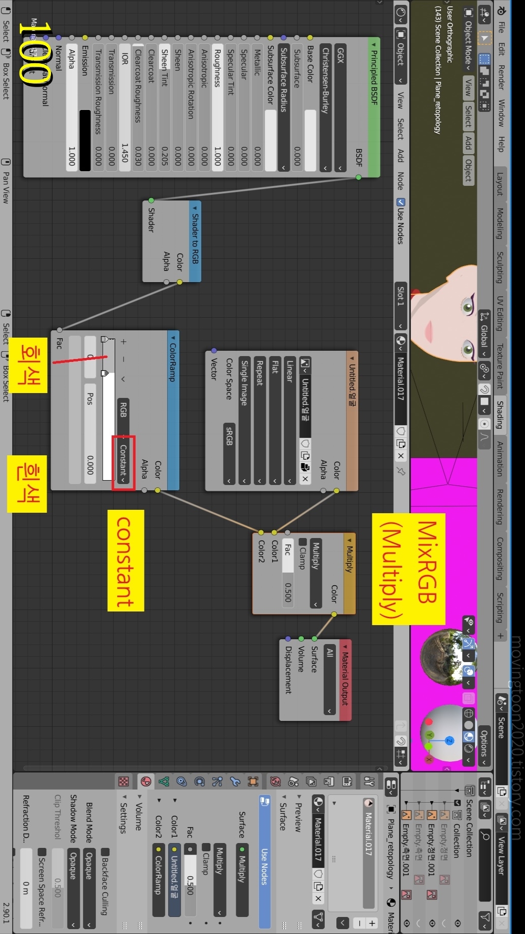Enable Screen Space Refraction checkbox
This screenshot has width=525, height=934.
tap(42, 852)
